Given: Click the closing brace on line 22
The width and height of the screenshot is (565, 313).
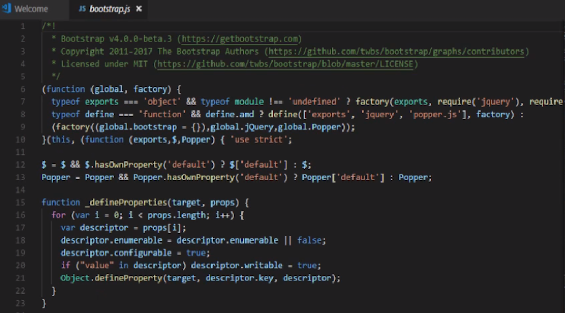Looking at the screenshot, I should [54, 291].
